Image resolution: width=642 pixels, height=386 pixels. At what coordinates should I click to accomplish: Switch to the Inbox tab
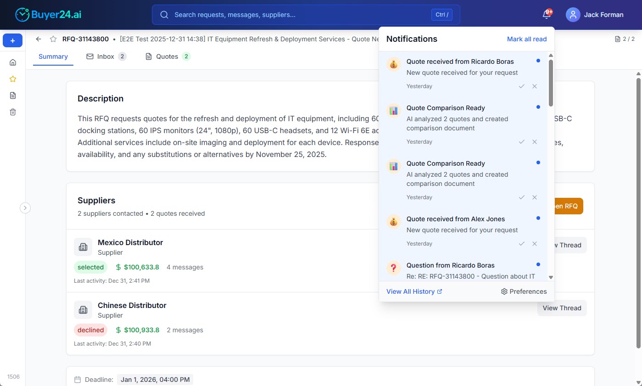(x=106, y=56)
